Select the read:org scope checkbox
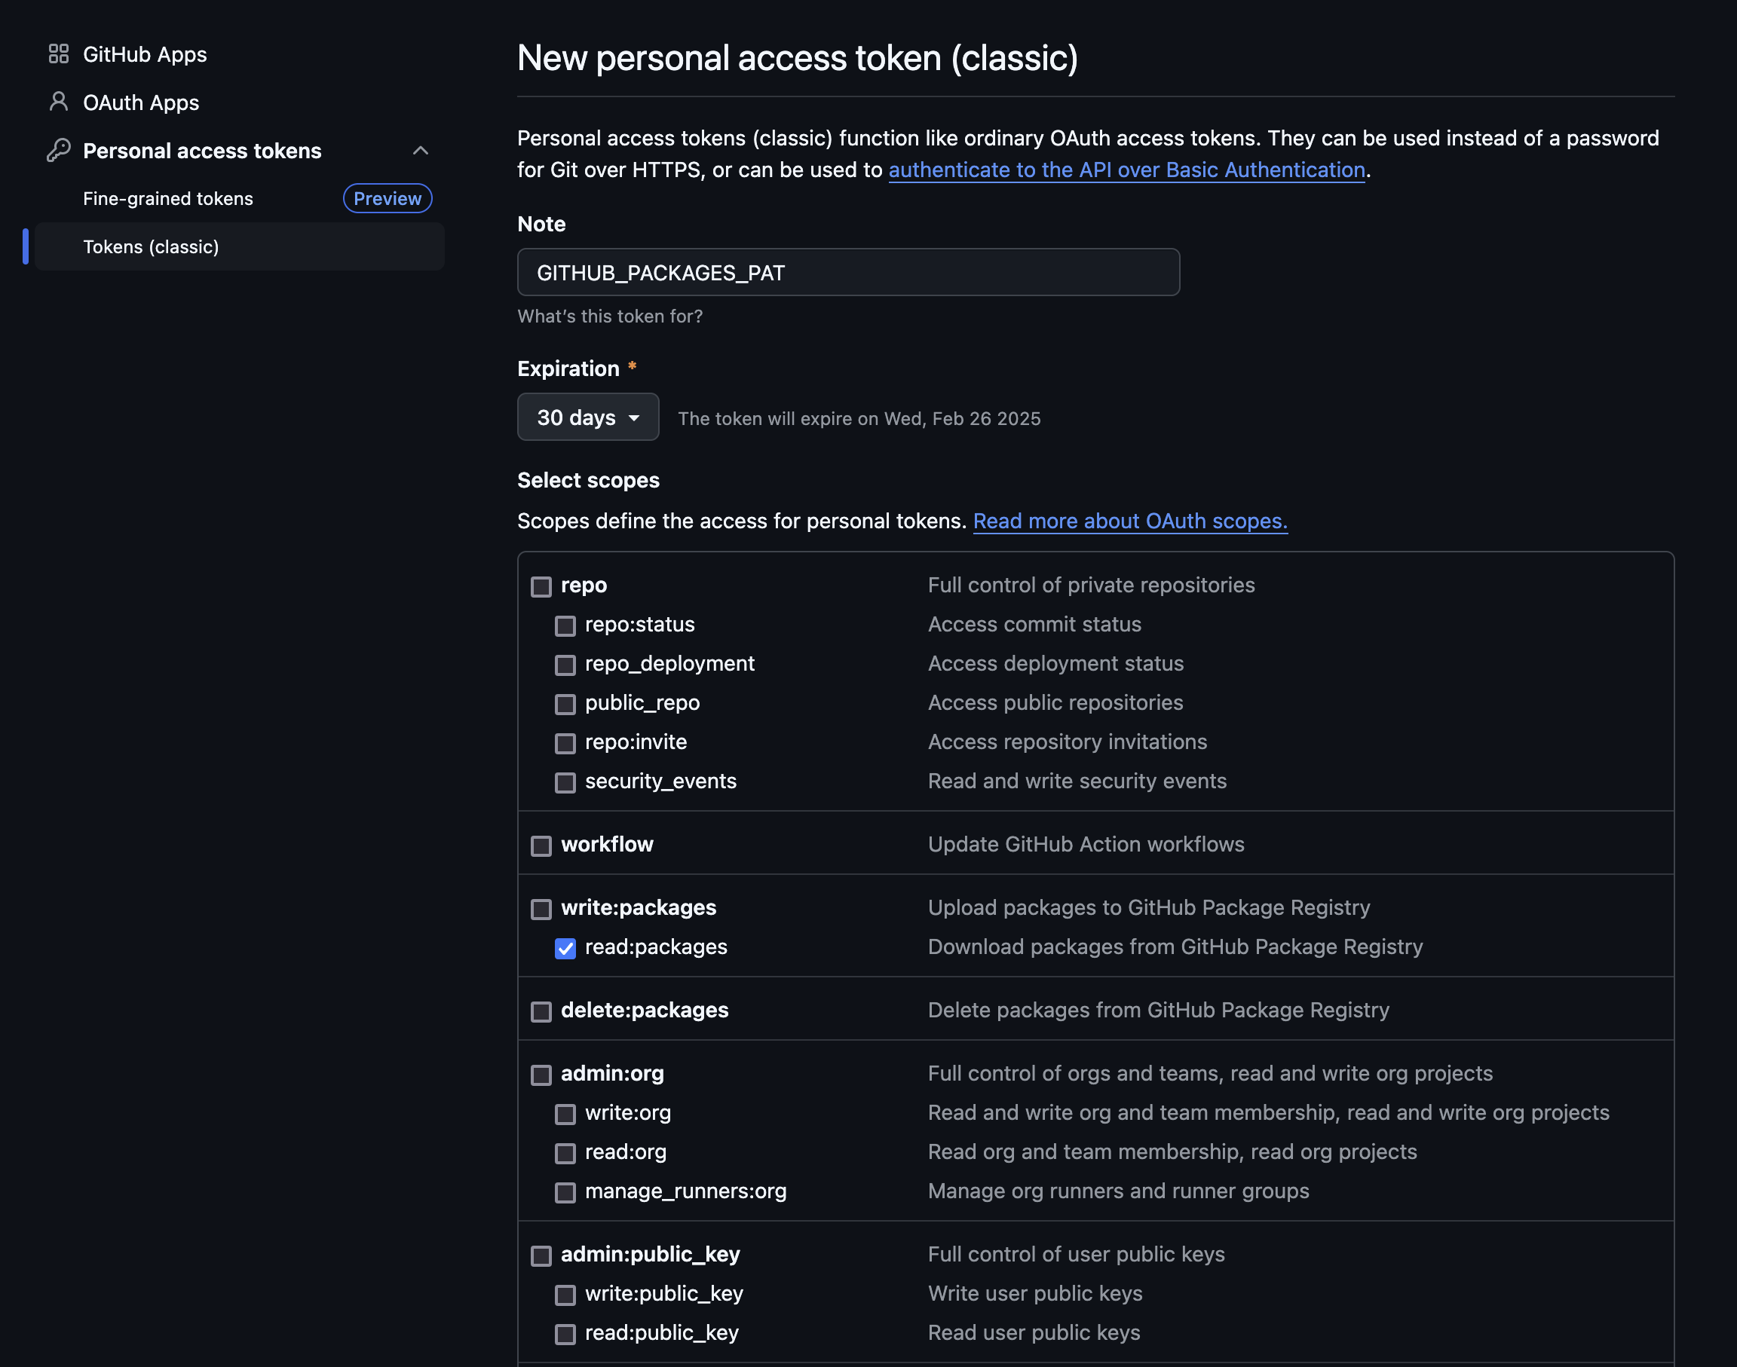Viewport: 1737px width, 1367px height. click(565, 1153)
